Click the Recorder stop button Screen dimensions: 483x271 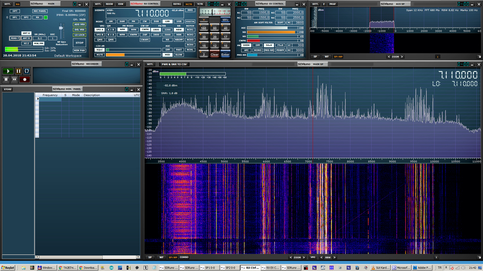click(6, 79)
